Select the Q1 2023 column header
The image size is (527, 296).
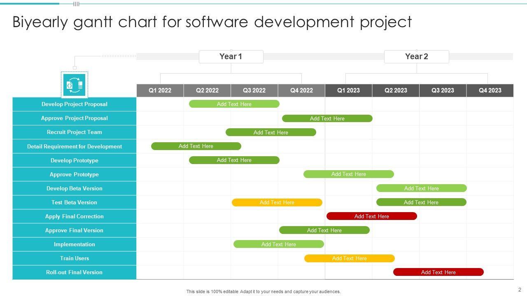pyautogui.click(x=348, y=90)
